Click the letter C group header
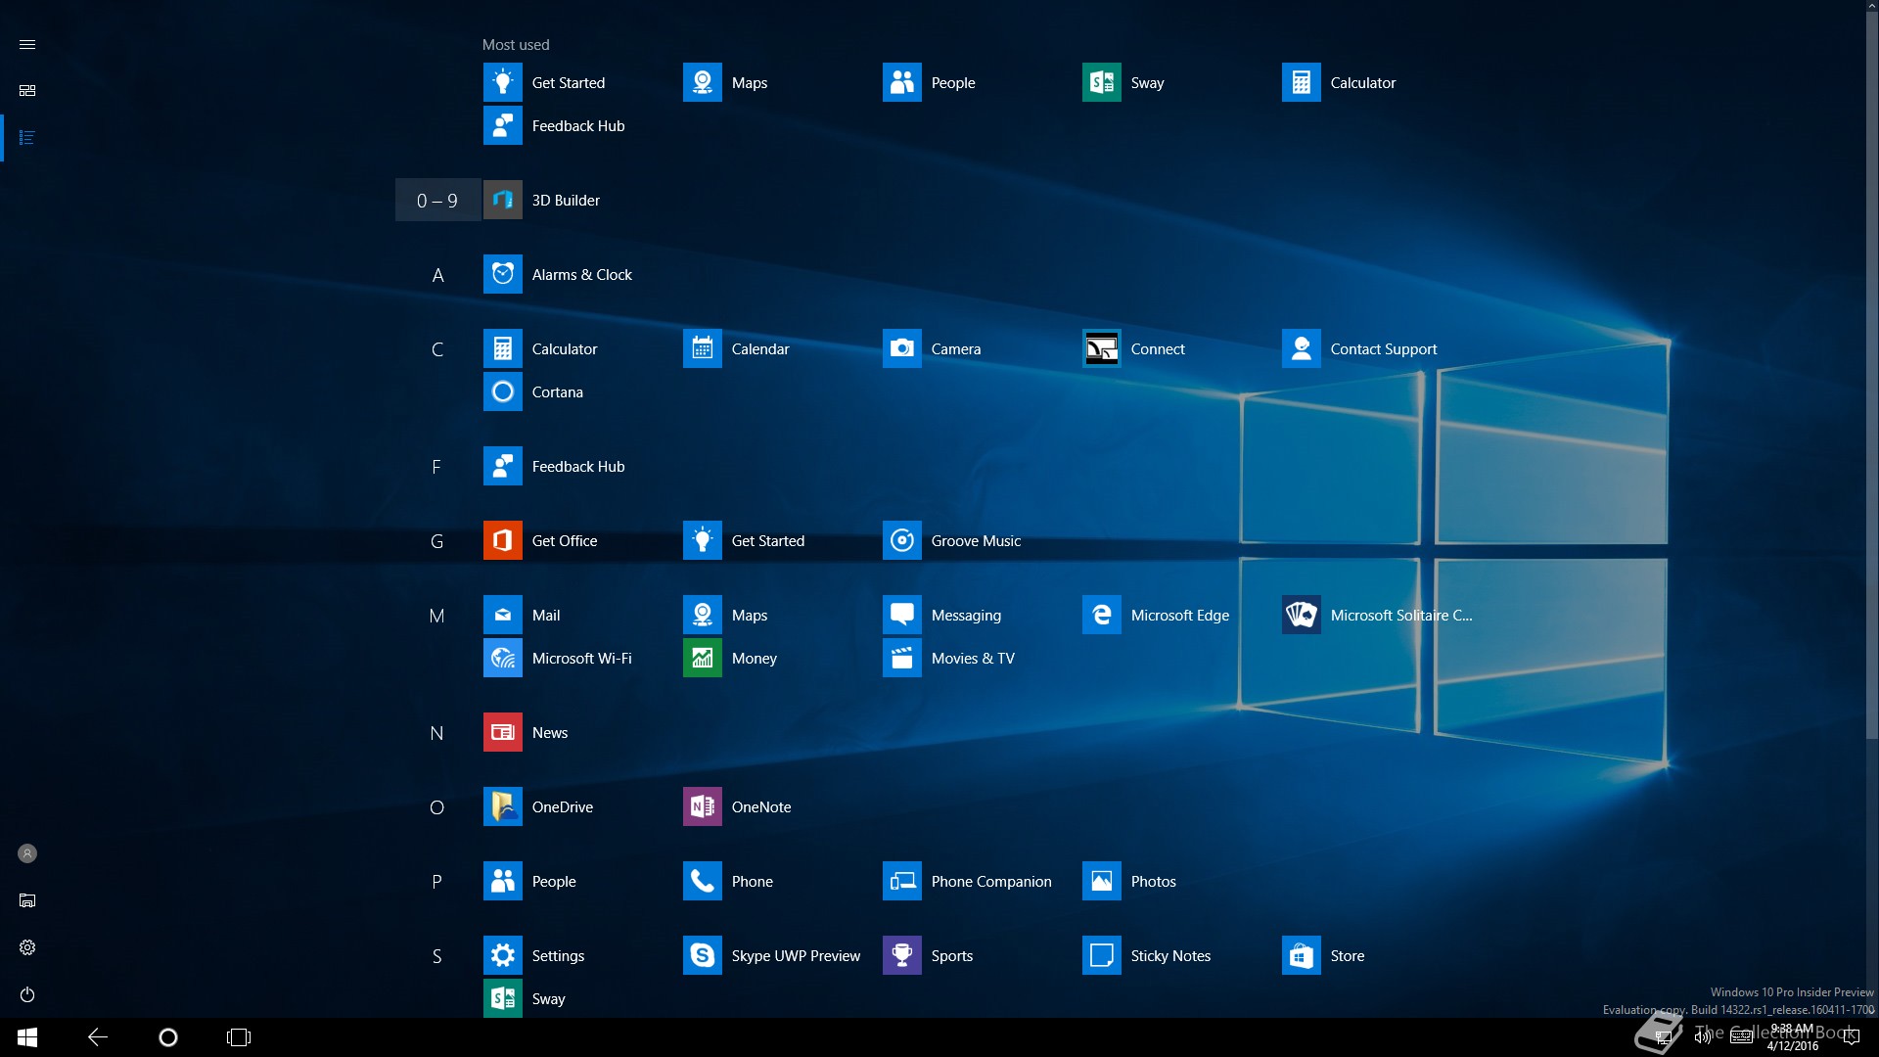The width and height of the screenshot is (1879, 1057). click(437, 349)
